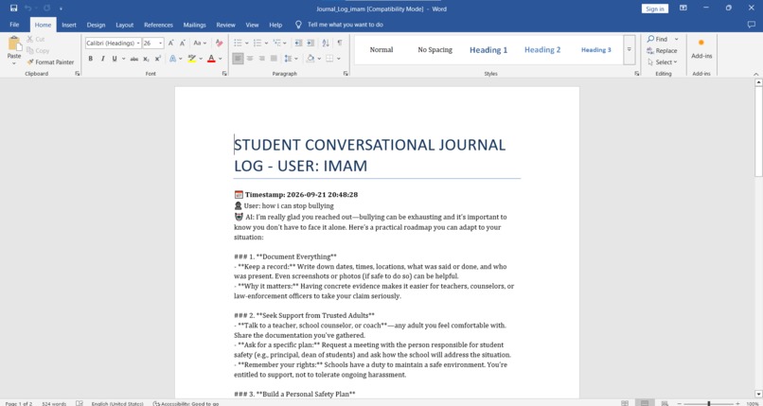Click the Sign in button

tap(654, 9)
